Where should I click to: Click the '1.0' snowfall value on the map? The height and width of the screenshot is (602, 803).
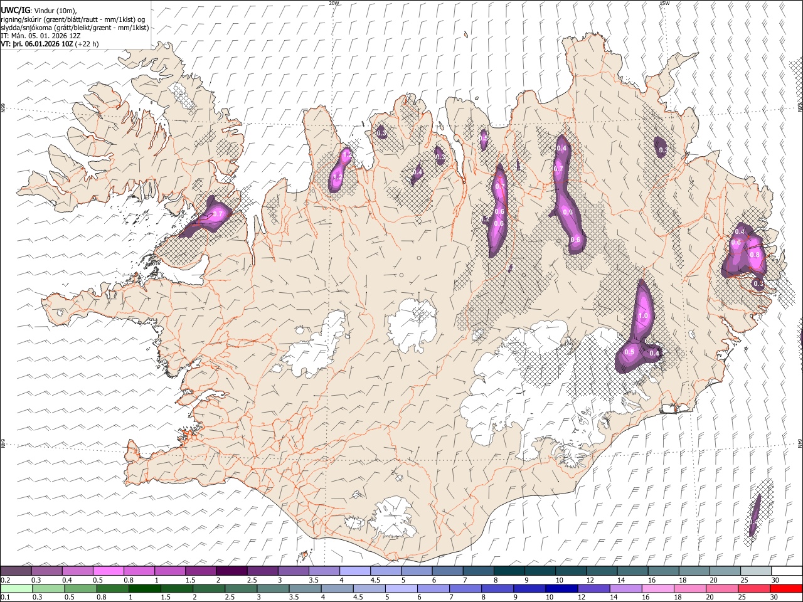click(643, 316)
